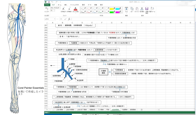Viewport: 196px width, 115px height.
Task: Click the 上書き保存 save icon in ribbon
Action: click(147, 9)
